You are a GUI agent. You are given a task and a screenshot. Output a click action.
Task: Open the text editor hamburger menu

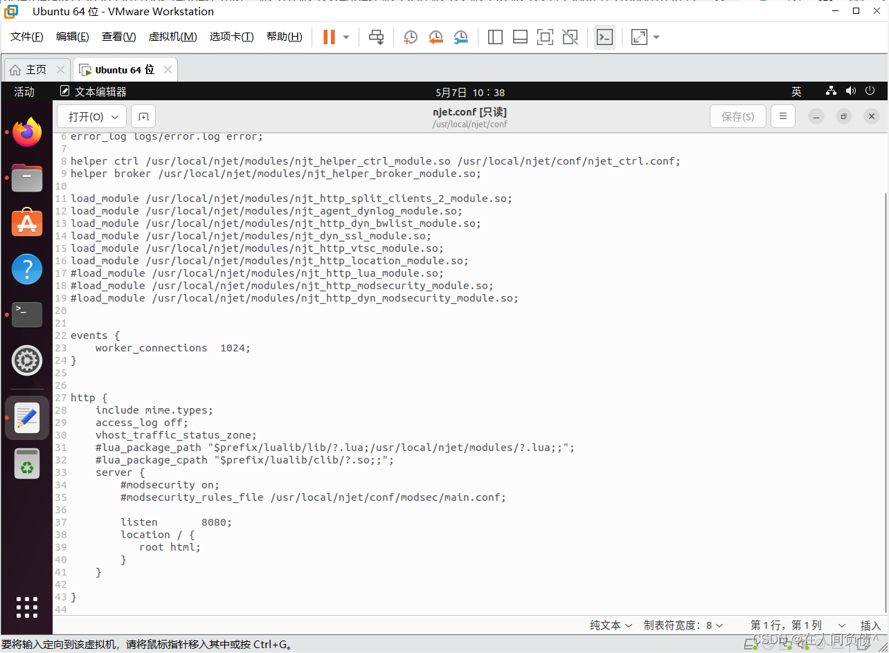point(782,117)
